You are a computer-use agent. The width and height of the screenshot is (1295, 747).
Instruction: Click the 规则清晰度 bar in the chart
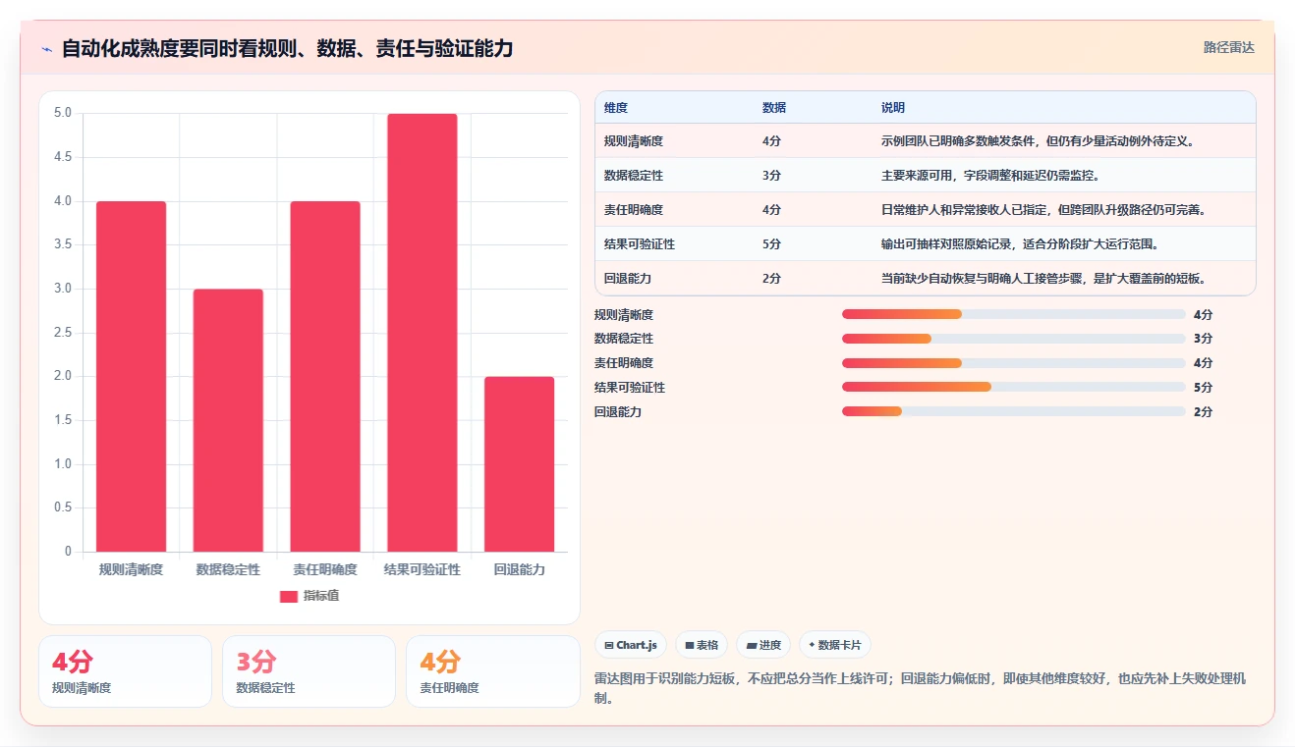pyautogui.click(x=131, y=376)
